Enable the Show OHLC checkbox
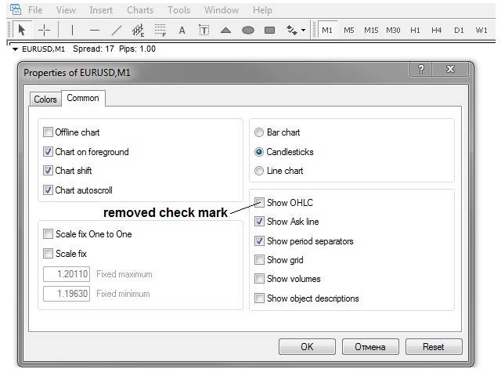 click(260, 203)
